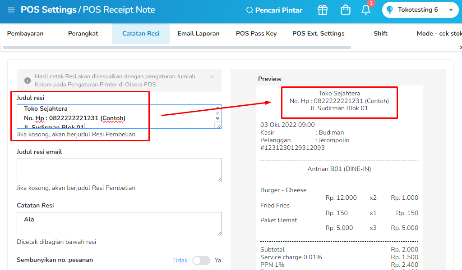
Task: Select the Tidak option label
Action: [180, 260]
